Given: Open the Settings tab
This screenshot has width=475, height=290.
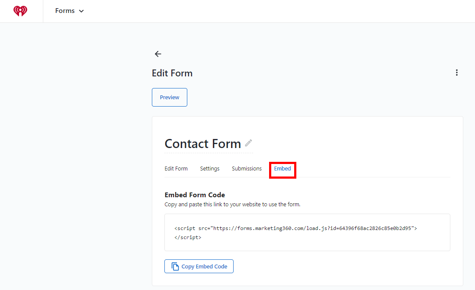Looking at the screenshot, I should [x=210, y=169].
